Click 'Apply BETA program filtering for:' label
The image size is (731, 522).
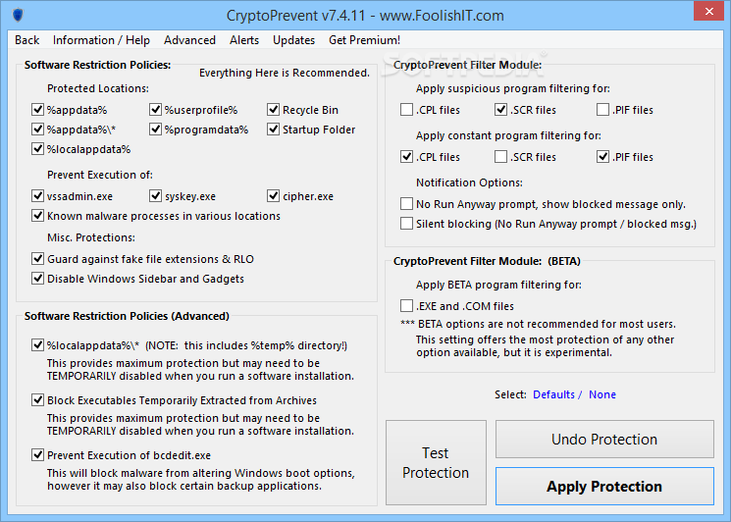pyautogui.click(x=498, y=285)
